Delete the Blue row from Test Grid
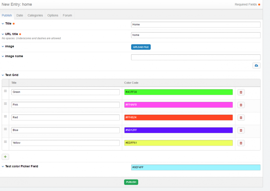The image size is (270, 191). [241, 130]
